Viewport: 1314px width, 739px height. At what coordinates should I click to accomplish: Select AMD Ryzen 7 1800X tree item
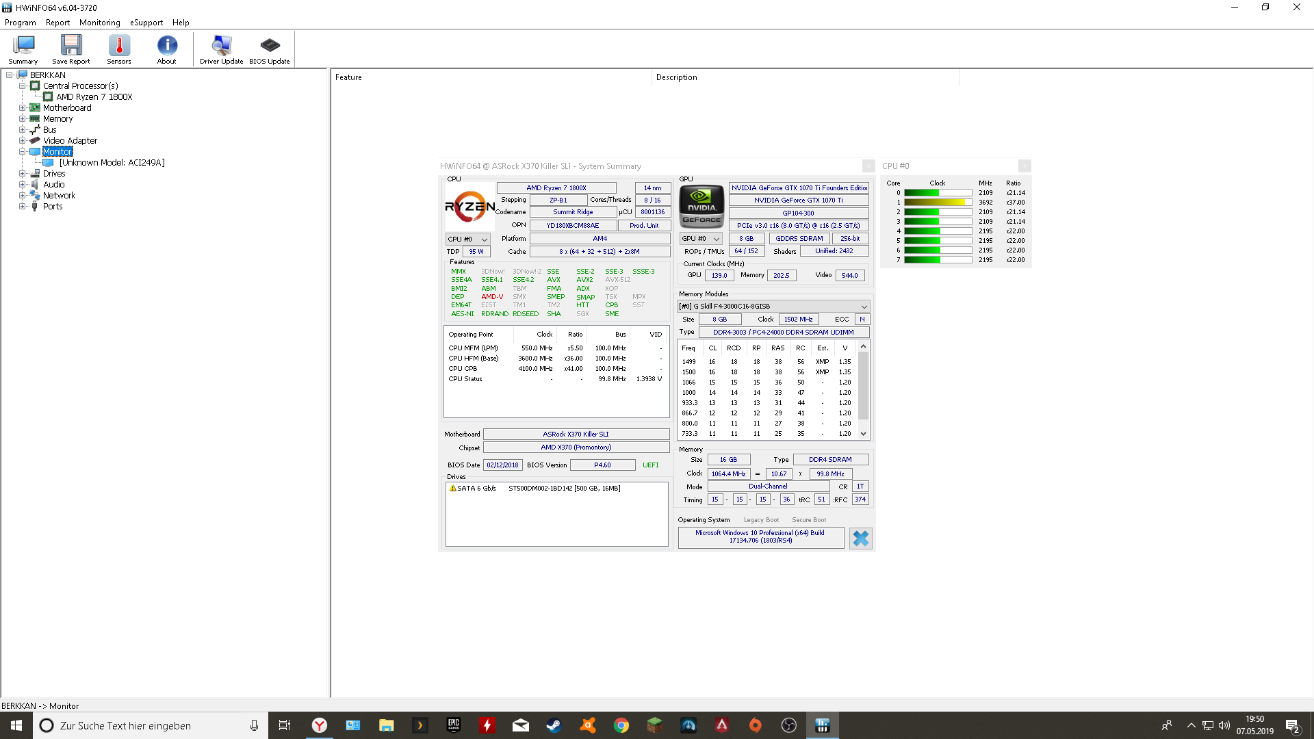coord(94,97)
